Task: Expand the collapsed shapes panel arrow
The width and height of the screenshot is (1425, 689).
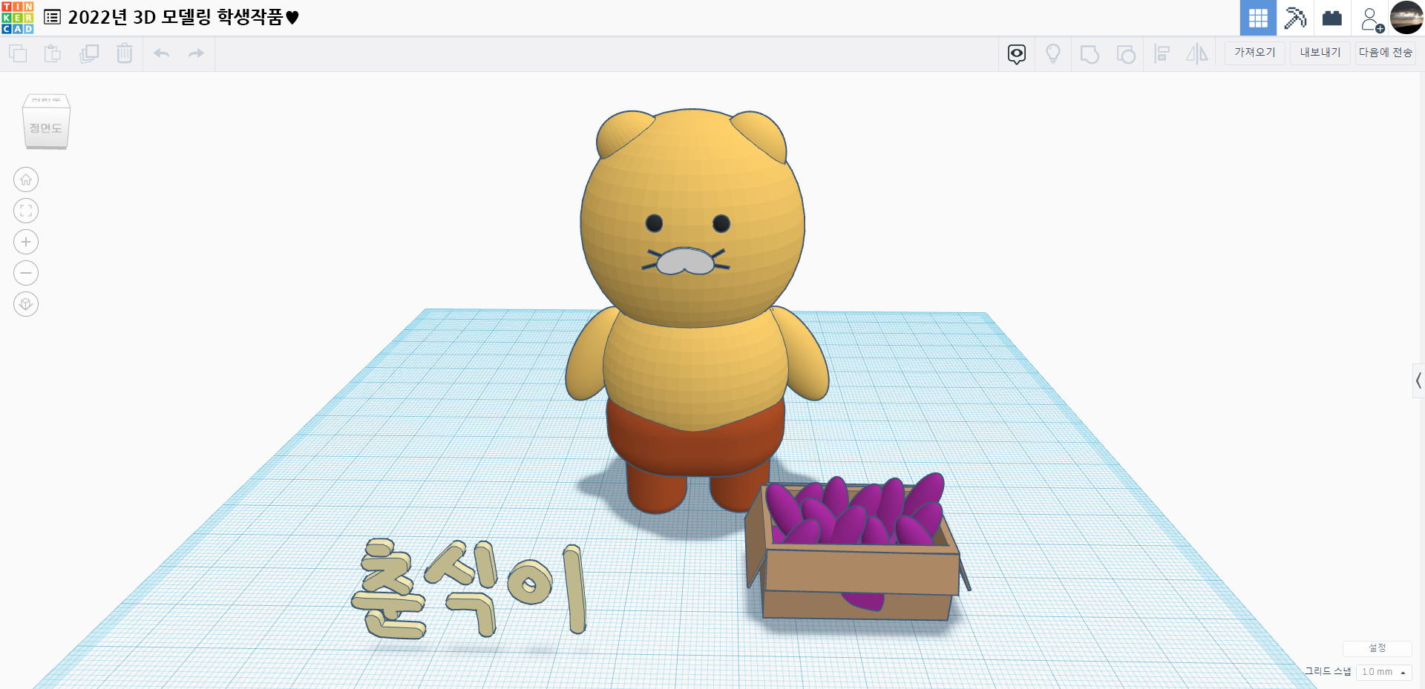Action: [x=1418, y=381]
